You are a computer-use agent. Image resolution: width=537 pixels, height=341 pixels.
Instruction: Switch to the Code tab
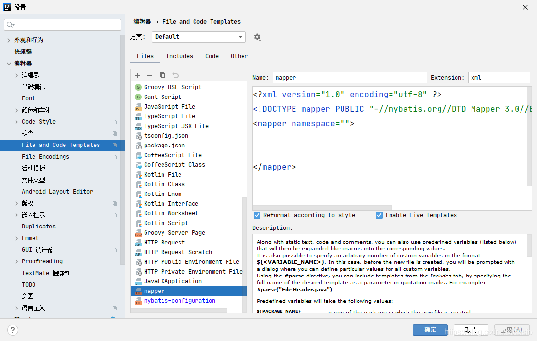click(212, 56)
